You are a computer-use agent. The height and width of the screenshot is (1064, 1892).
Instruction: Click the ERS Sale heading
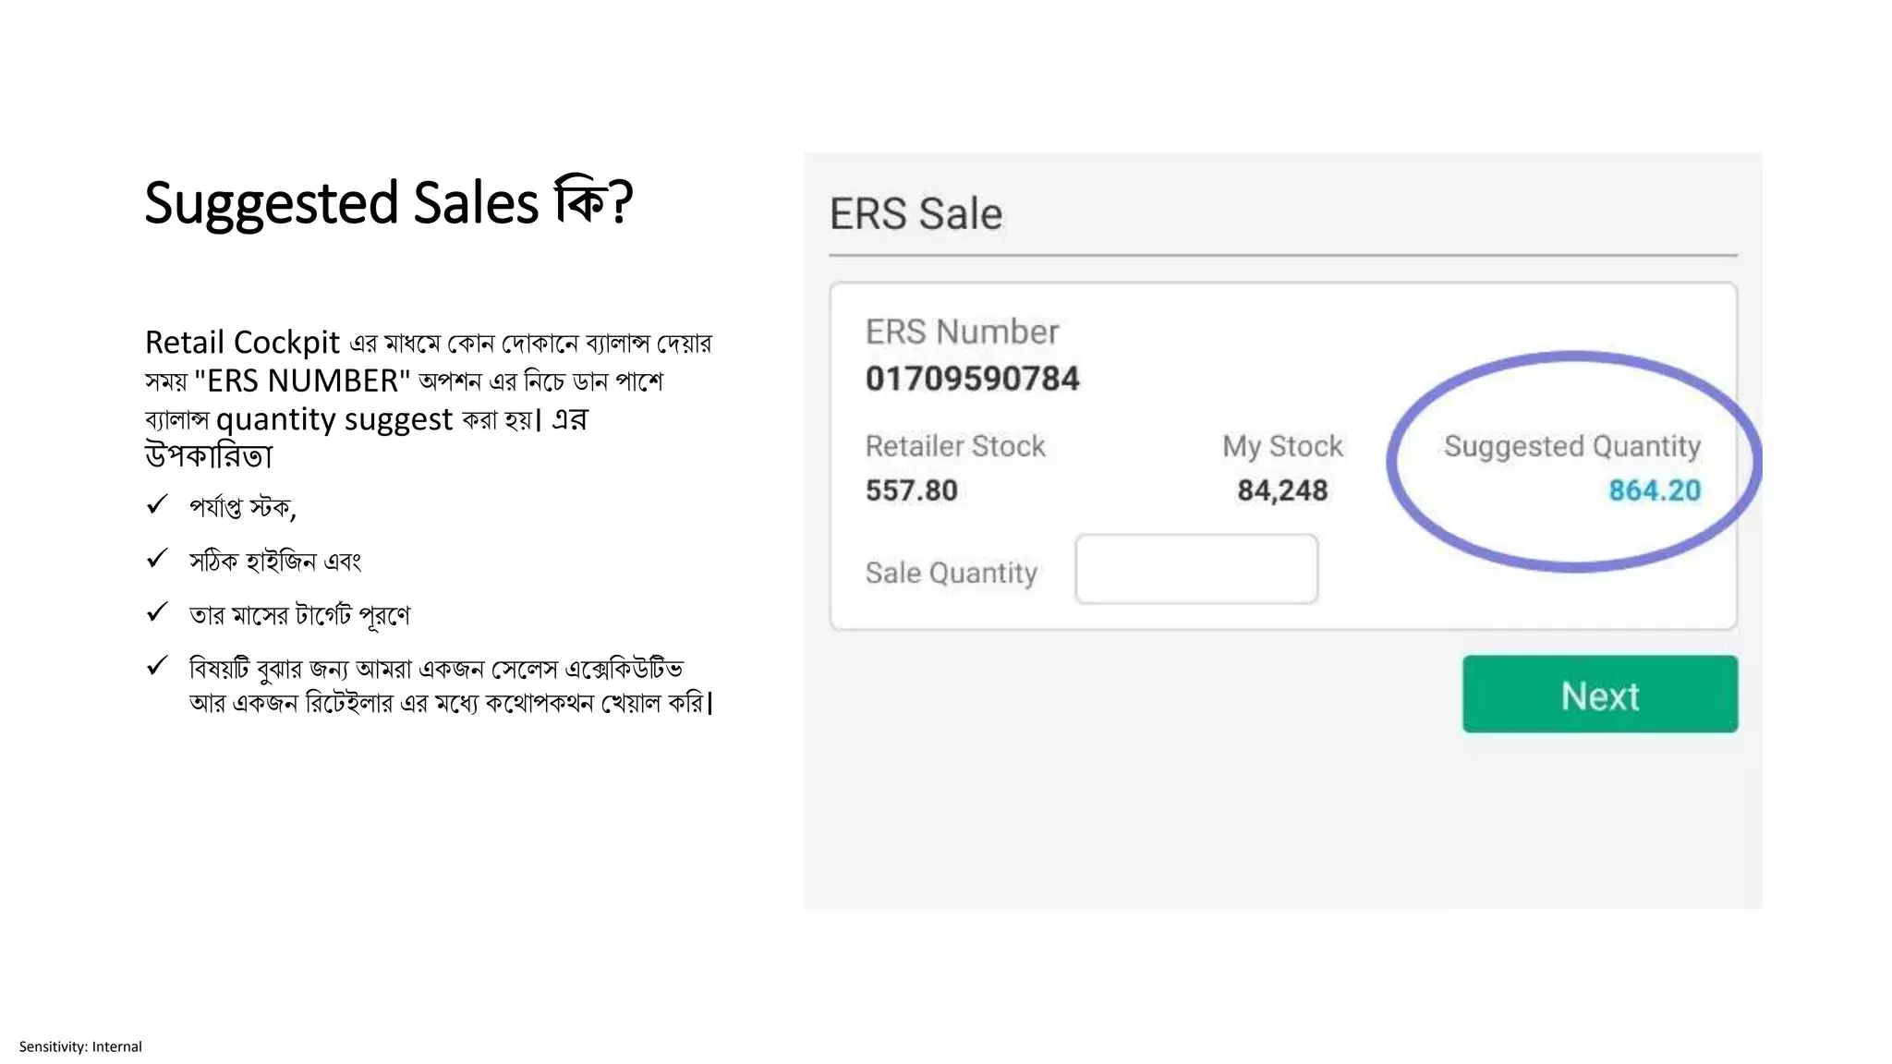coord(916,213)
